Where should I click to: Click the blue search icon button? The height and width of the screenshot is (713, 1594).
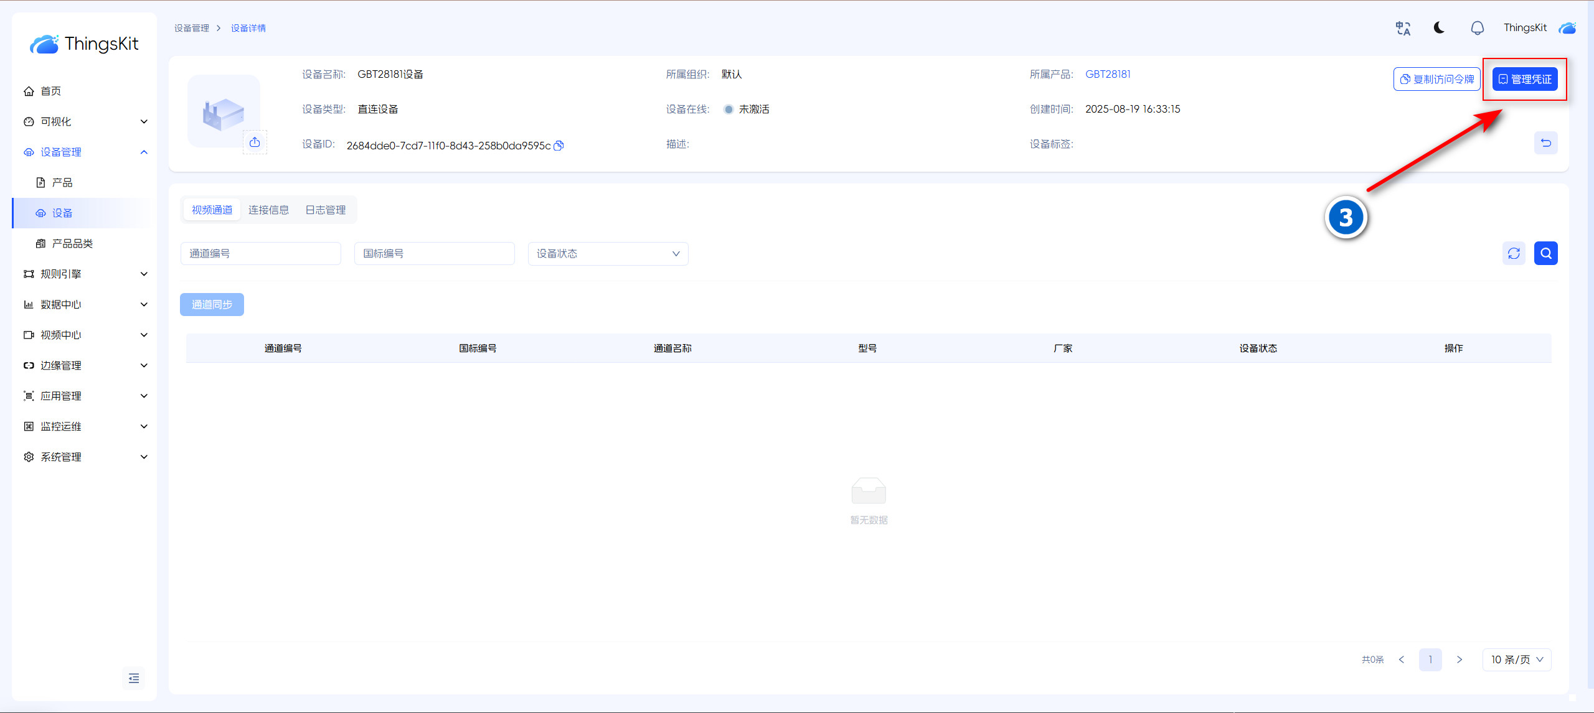[x=1545, y=253]
